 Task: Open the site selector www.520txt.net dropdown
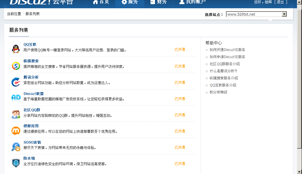pyautogui.click(x=256, y=14)
